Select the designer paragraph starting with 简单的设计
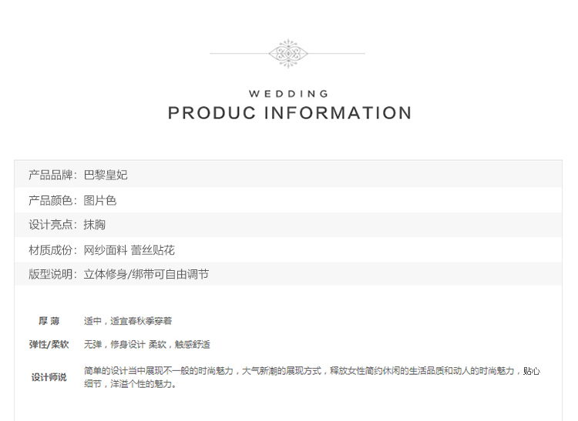This screenshot has width=578, height=421. [312, 377]
